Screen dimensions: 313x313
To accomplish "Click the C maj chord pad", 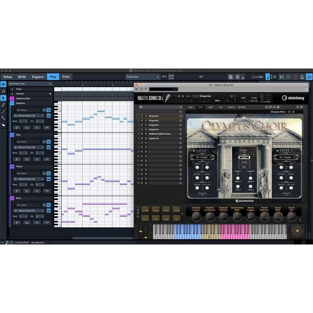I will click(x=146, y=210).
